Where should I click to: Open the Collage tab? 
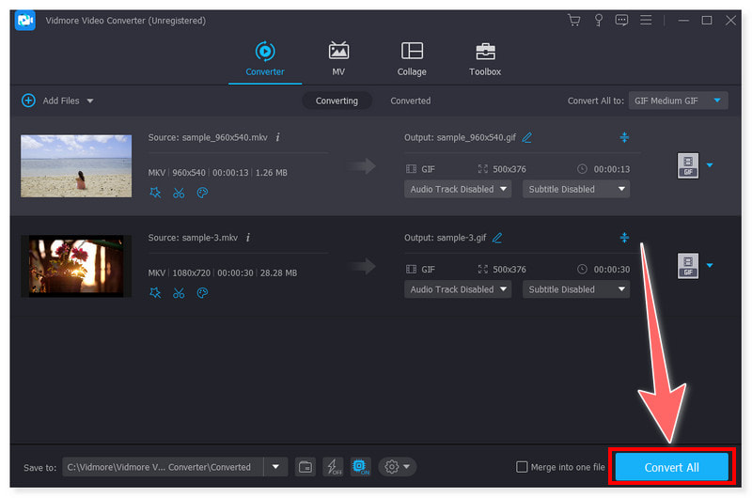tap(412, 59)
